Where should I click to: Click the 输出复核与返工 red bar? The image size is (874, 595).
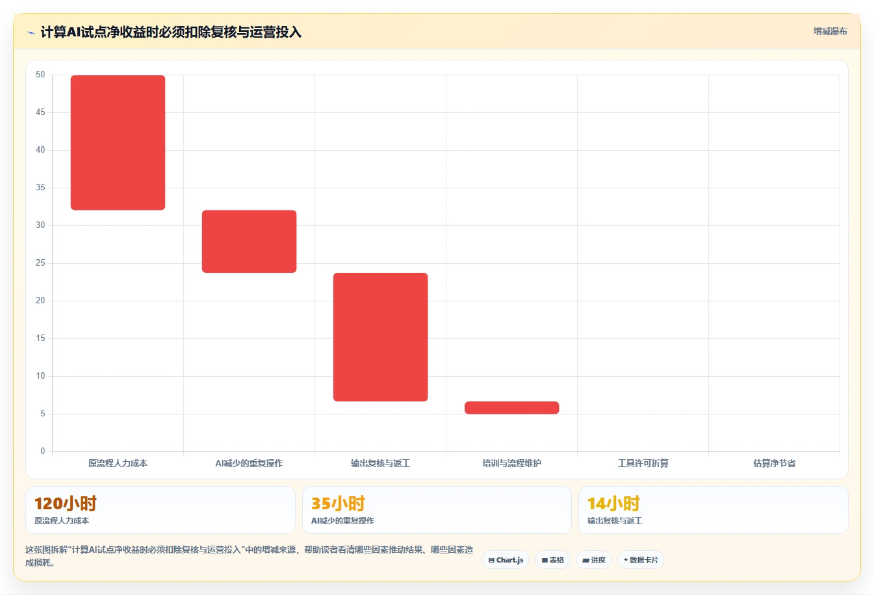tap(380, 337)
